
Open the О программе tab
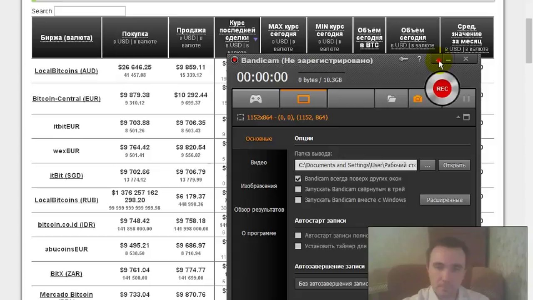[x=259, y=233]
